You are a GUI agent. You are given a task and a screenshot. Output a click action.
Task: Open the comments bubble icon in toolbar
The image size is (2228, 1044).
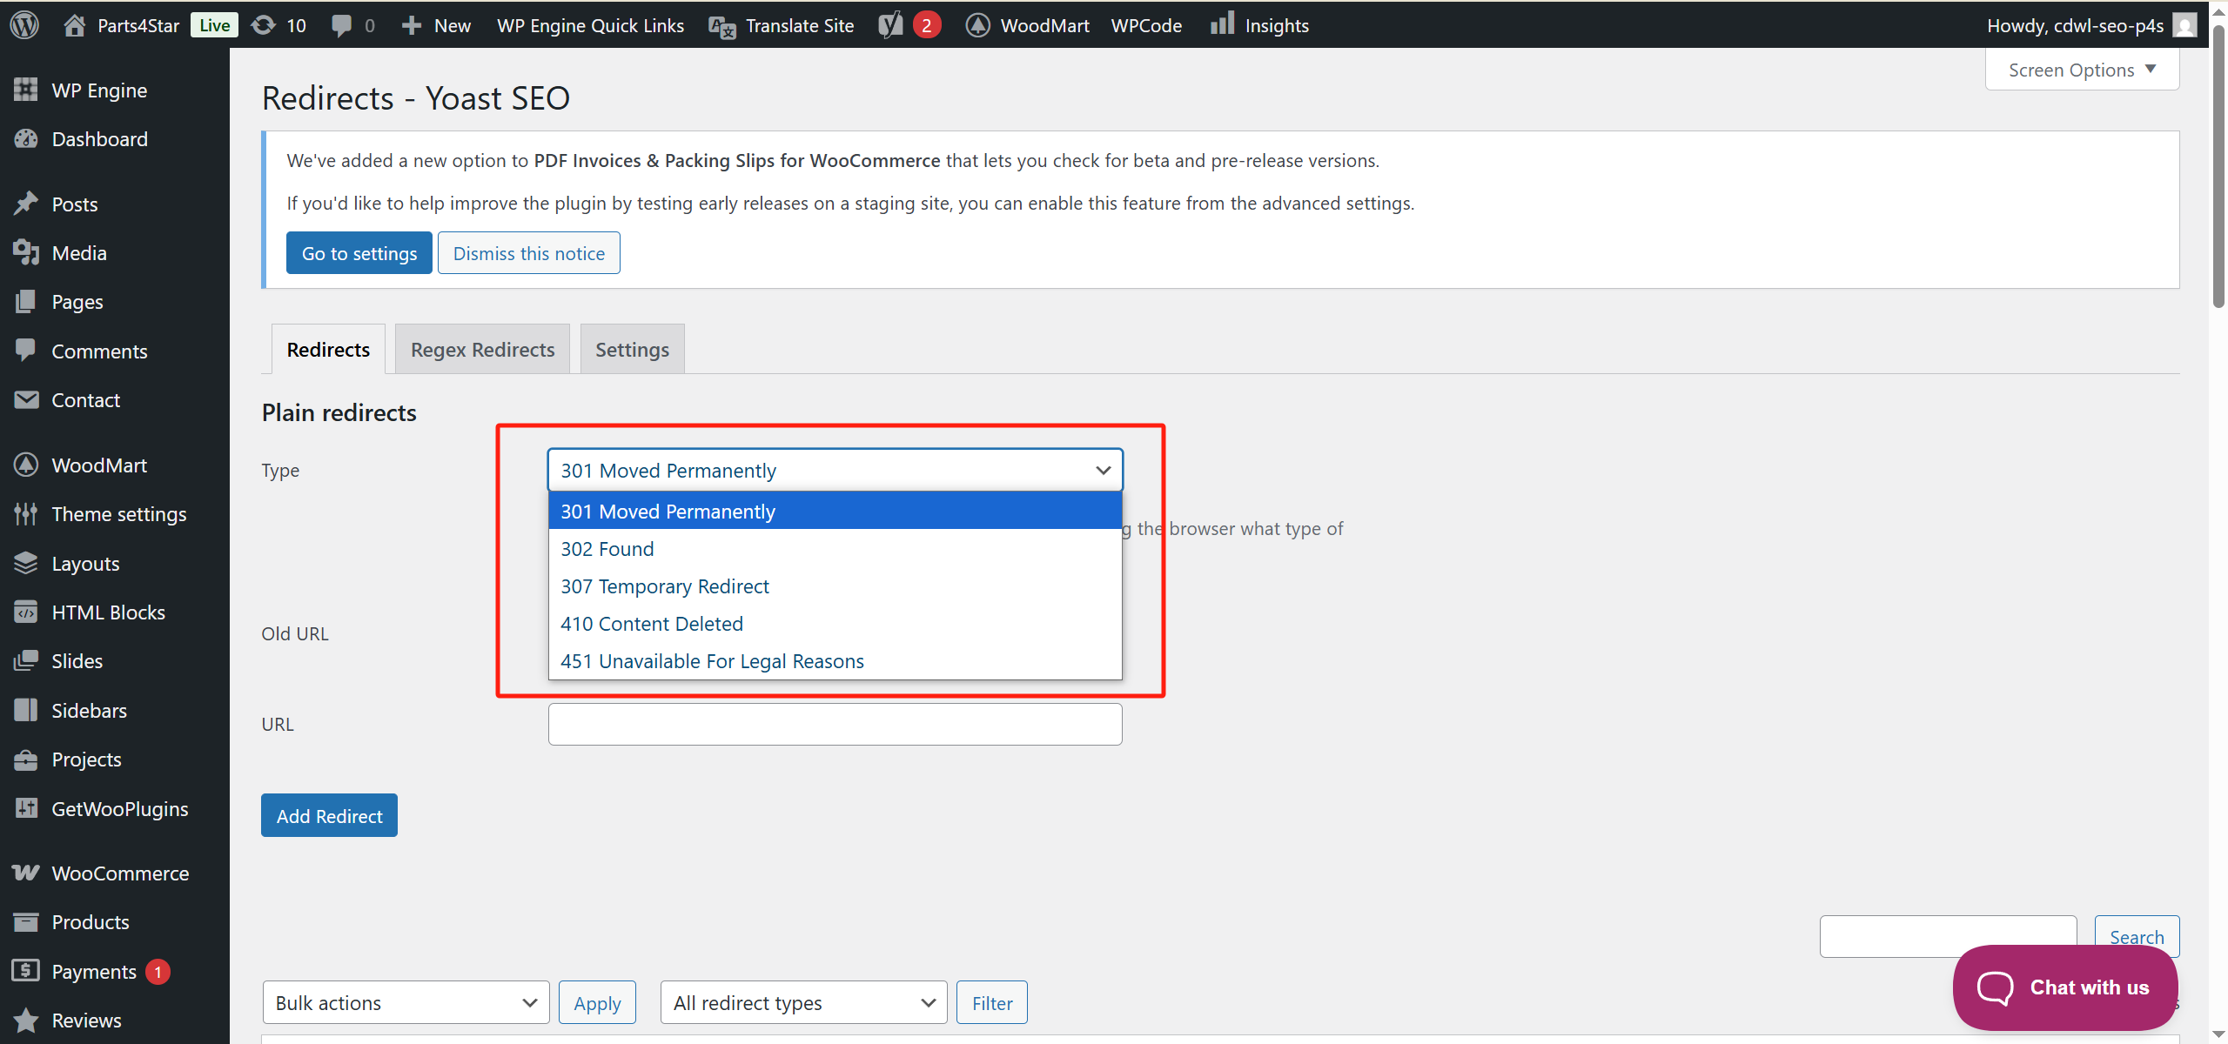click(x=342, y=24)
